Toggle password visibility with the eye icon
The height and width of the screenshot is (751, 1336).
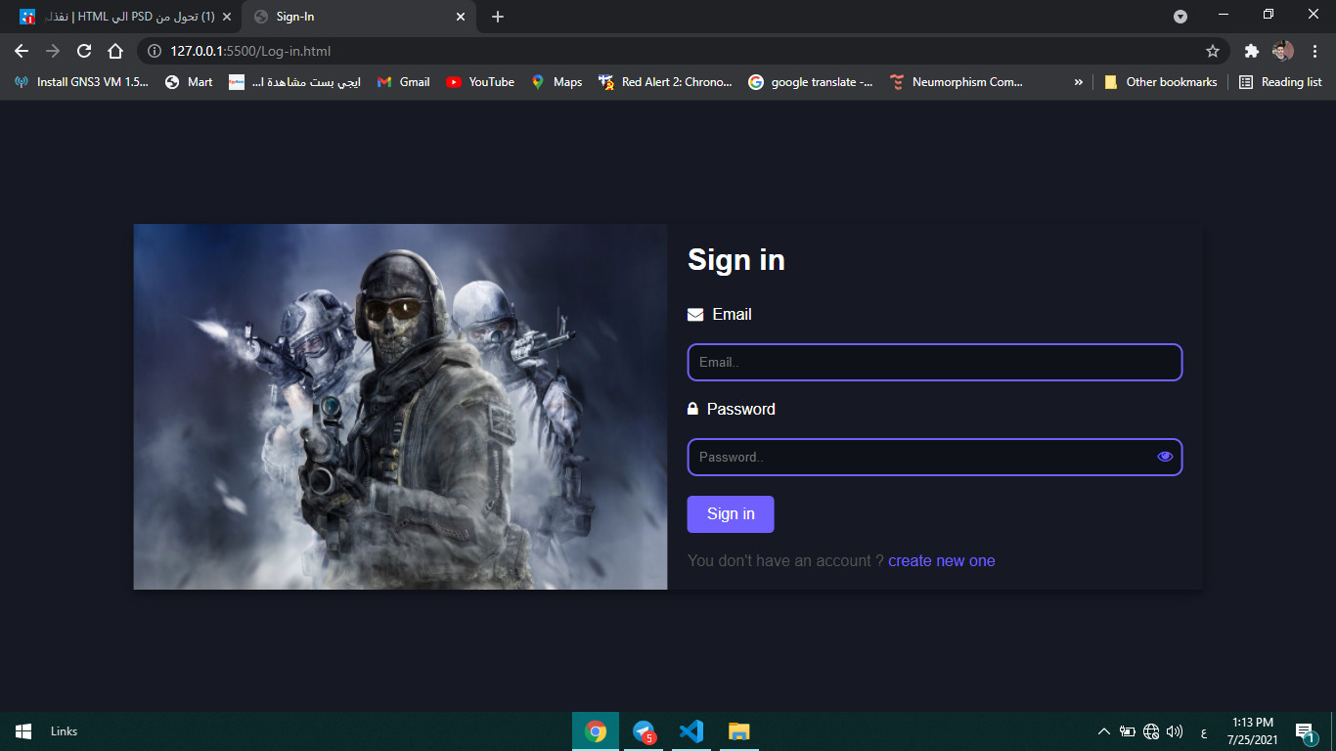pos(1165,456)
